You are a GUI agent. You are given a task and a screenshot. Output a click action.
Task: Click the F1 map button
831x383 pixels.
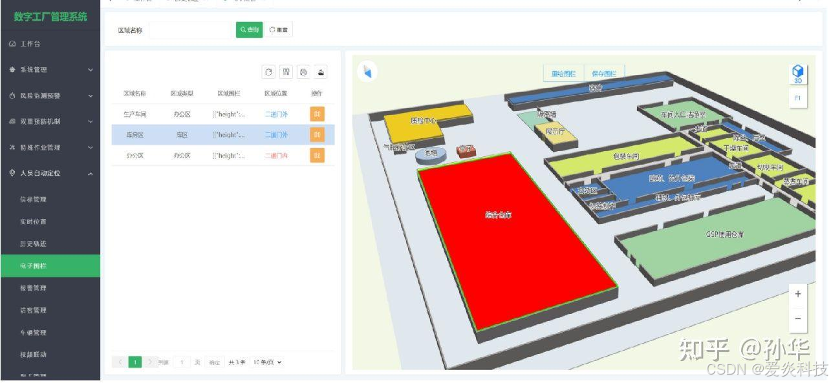tap(797, 98)
